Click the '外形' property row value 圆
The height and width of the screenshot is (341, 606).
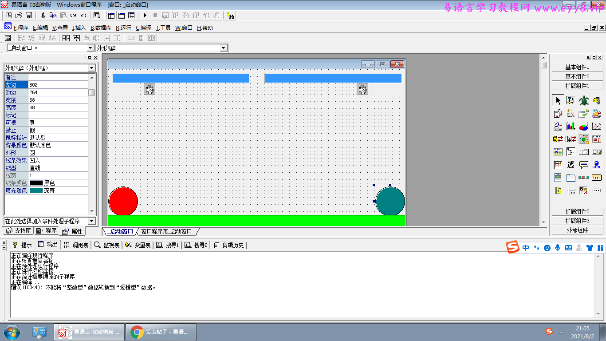(58, 153)
